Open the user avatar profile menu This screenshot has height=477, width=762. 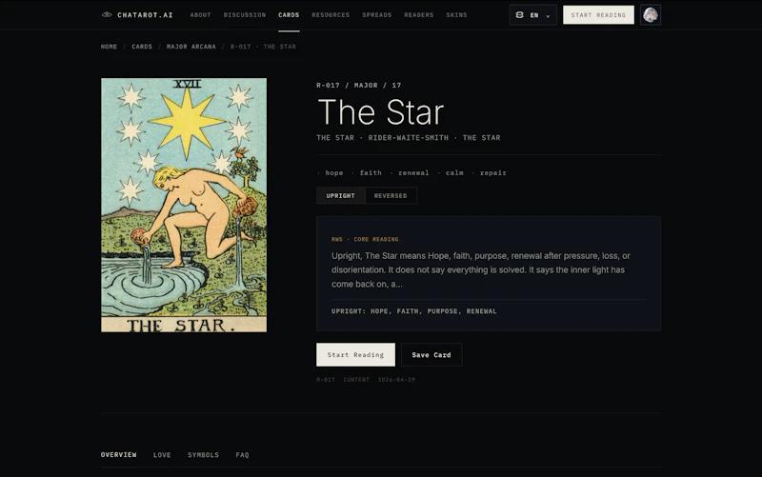point(651,15)
